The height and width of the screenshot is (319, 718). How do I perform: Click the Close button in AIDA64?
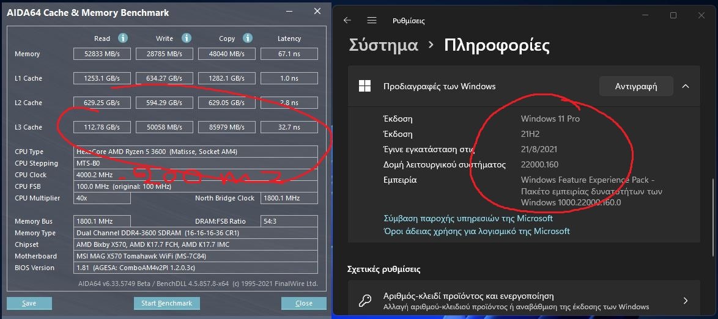tap(303, 303)
